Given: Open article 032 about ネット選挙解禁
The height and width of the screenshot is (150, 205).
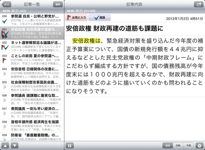Looking at the screenshot, I should click(32, 47).
